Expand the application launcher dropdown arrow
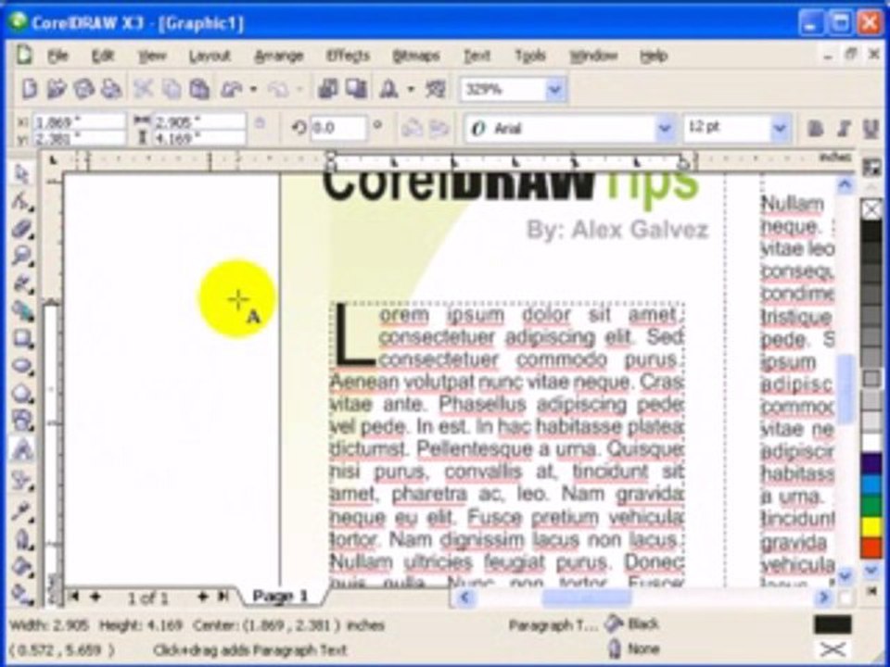This screenshot has height=667, width=890. pos(412,89)
